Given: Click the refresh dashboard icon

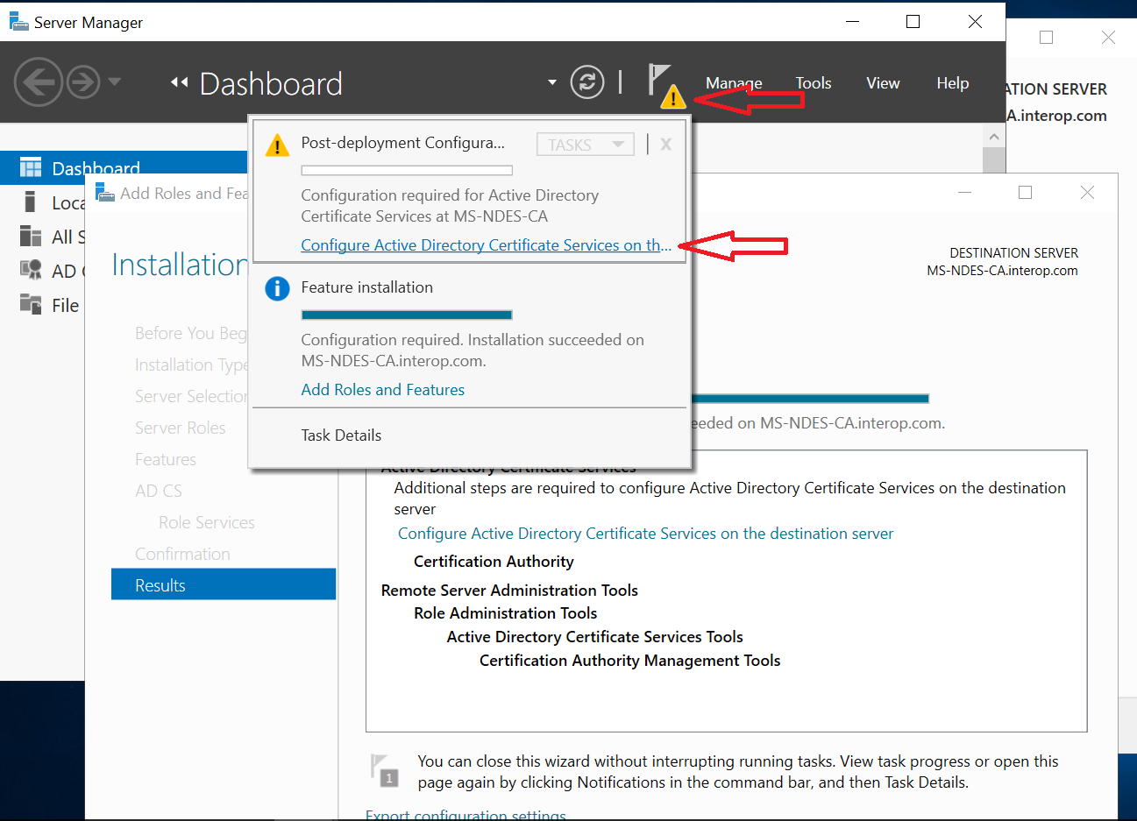Looking at the screenshot, I should coord(587,82).
